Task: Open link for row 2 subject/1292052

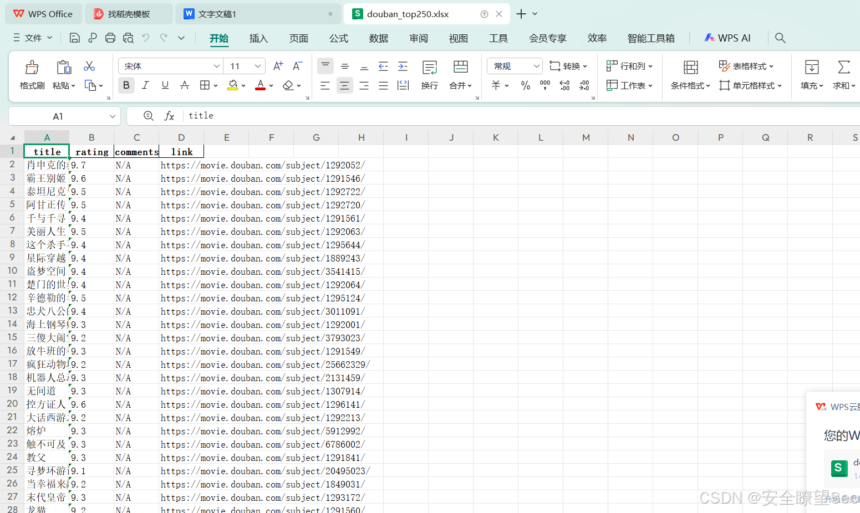Action: coord(263,165)
